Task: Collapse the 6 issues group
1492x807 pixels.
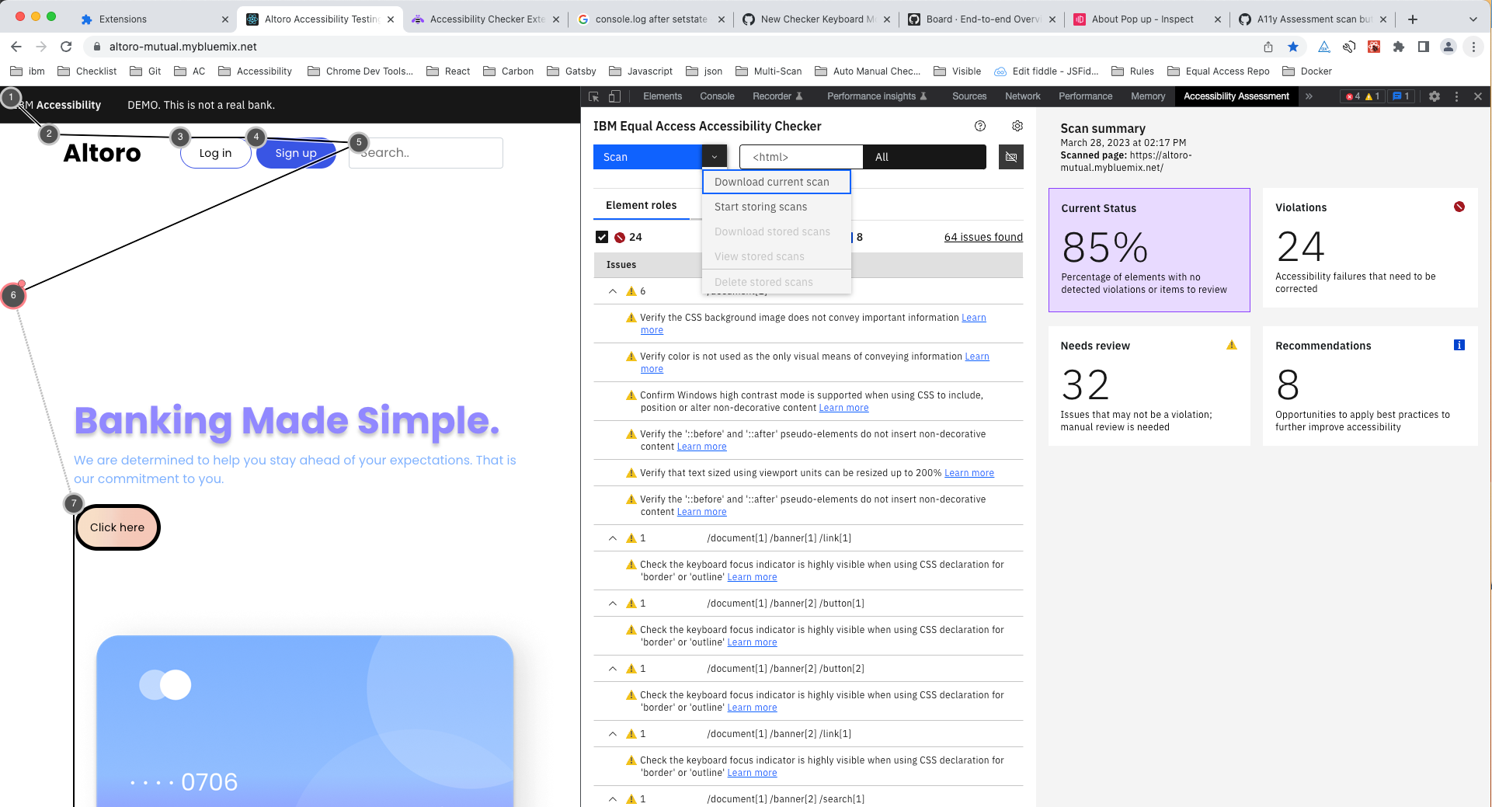Action: [x=613, y=291]
